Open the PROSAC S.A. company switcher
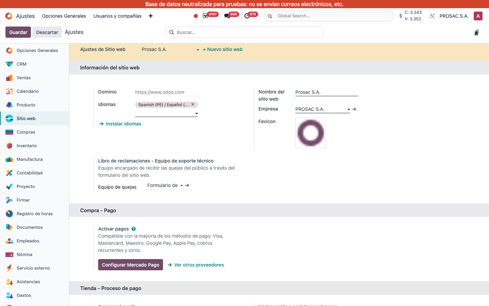Screen dimensions: 489x306 (454, 16)
